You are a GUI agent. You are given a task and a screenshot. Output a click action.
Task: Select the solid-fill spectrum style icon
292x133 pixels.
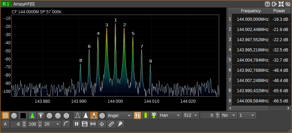click(x=86, y=116)
